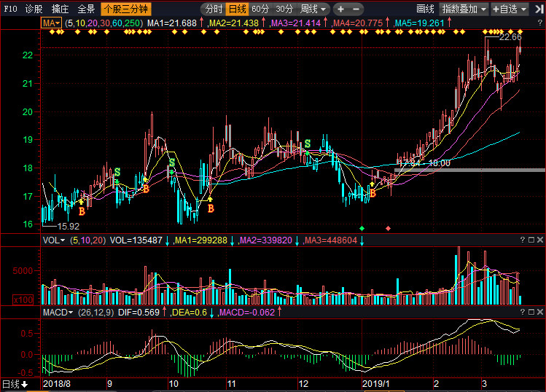This screenshot has height=392, width=546.
Task: Close the VOL indicator panel
Action: pos(540,240)
